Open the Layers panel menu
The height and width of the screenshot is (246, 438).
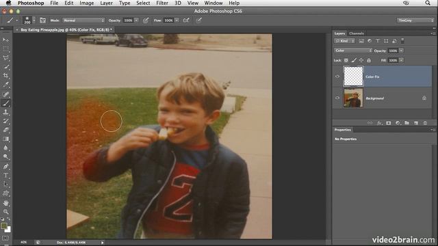click(433, 33)
